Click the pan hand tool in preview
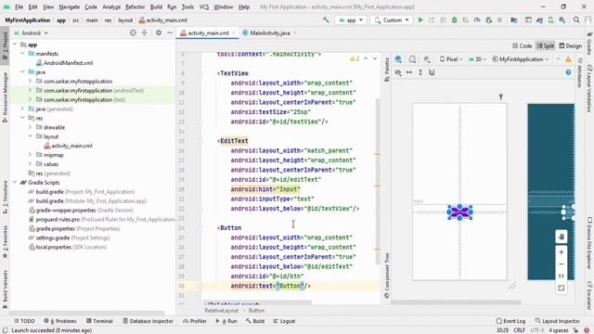Image resolution: width=594 pixels, height=334 pixels. click(x=561, y=237)
